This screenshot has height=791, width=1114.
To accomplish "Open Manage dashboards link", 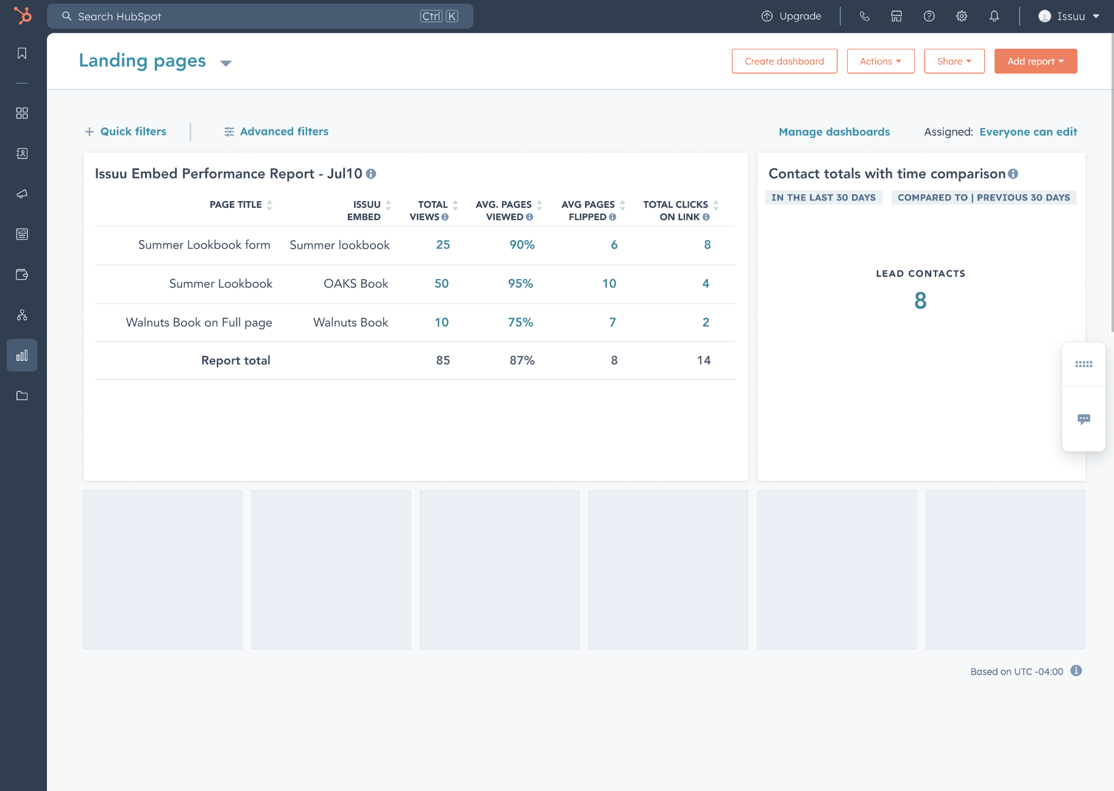I will click(x=834, y=132).
